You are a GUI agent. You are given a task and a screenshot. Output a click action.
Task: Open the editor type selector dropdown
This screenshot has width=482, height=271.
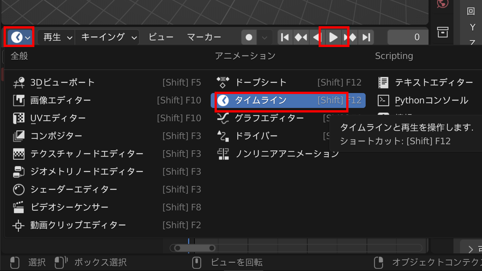tap(18, 37)
